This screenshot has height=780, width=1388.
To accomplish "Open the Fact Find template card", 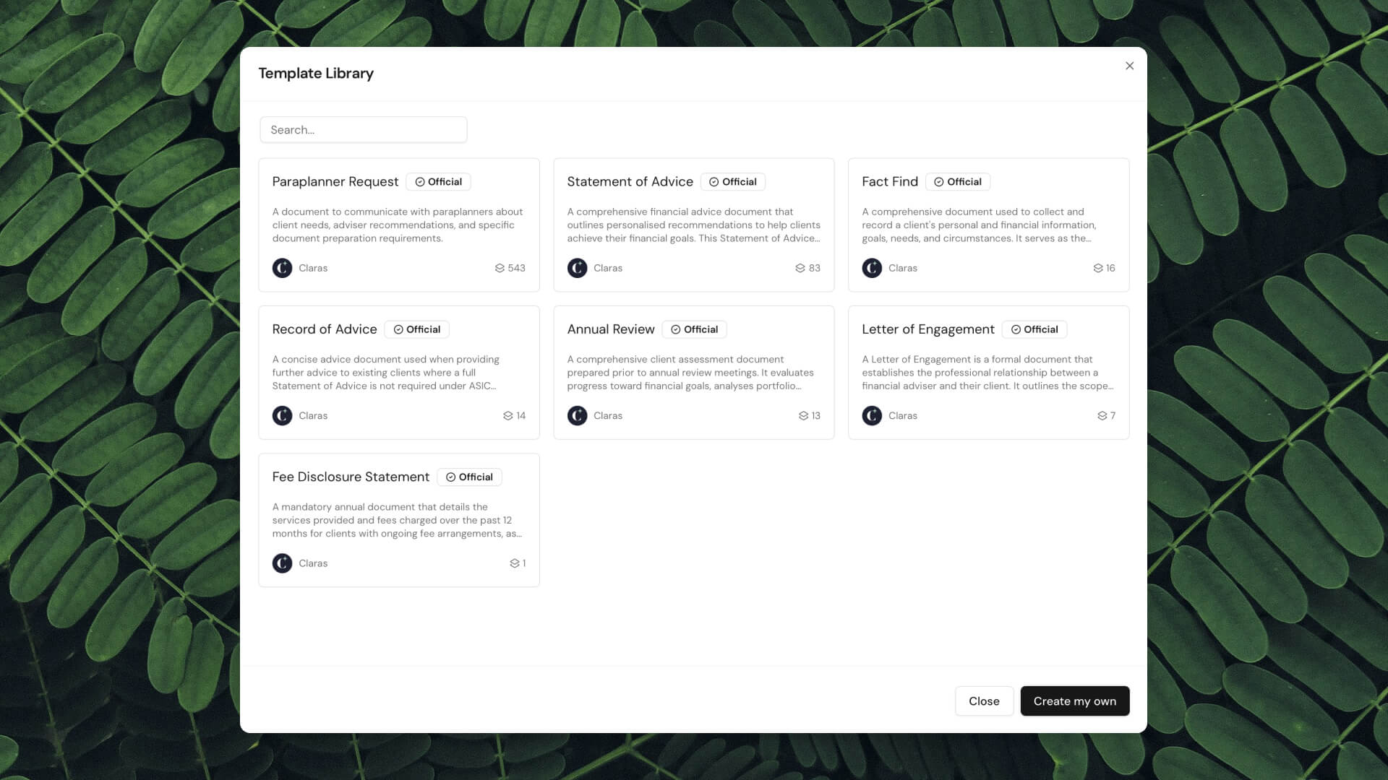I will tap(988, 225).
